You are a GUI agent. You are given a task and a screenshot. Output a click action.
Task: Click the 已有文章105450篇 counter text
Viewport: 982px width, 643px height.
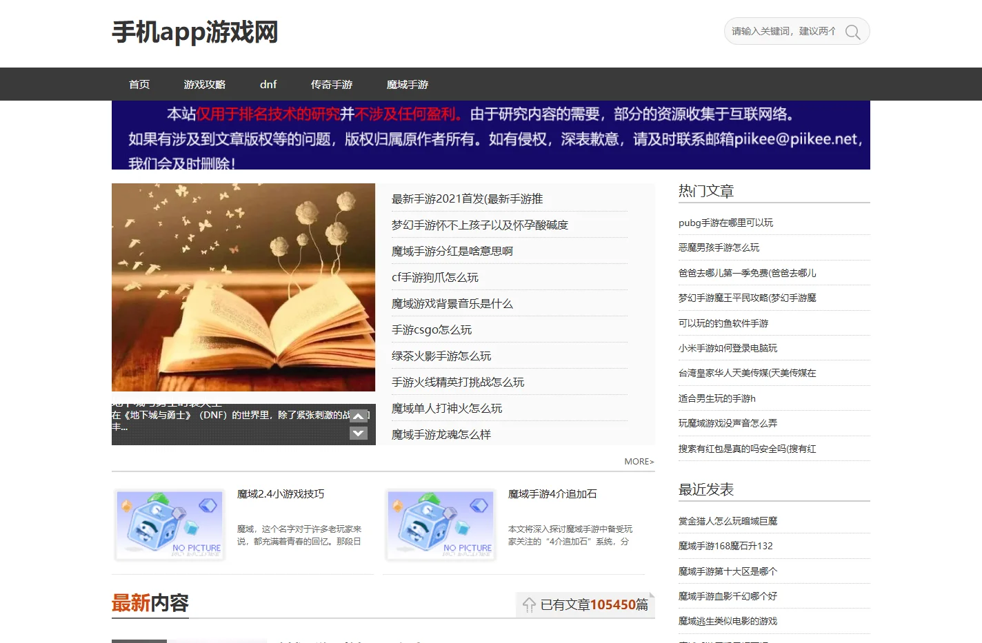point(594,604)
